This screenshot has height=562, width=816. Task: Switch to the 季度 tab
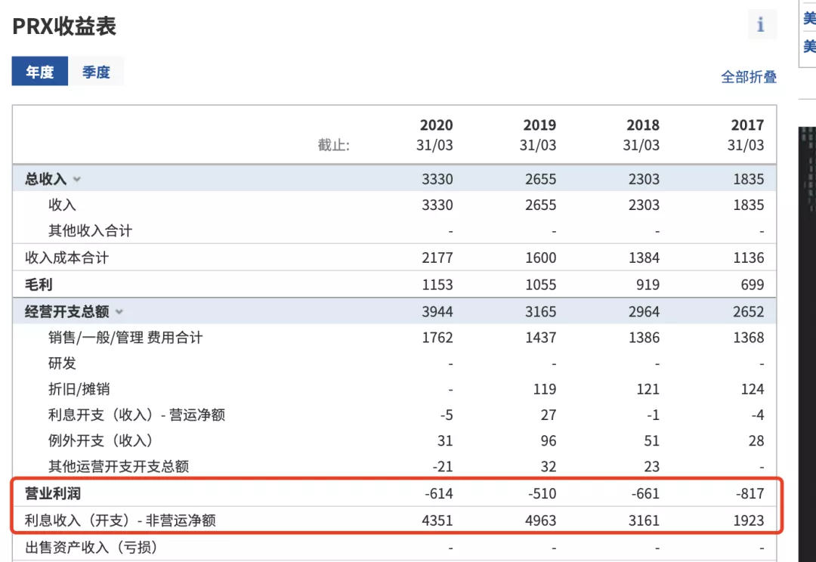coord(96,71)
